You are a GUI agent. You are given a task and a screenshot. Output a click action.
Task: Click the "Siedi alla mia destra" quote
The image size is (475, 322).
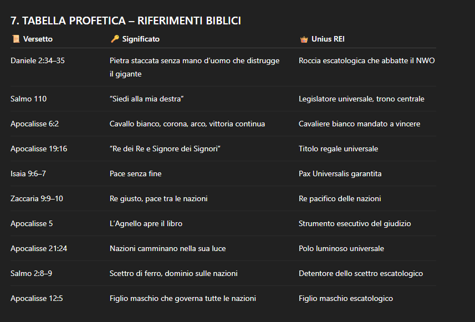147,99
